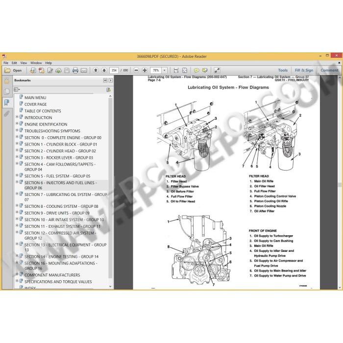343x343 pixels.
Task: Click the Open file toolbar button
Action: [x=13, y=71]
